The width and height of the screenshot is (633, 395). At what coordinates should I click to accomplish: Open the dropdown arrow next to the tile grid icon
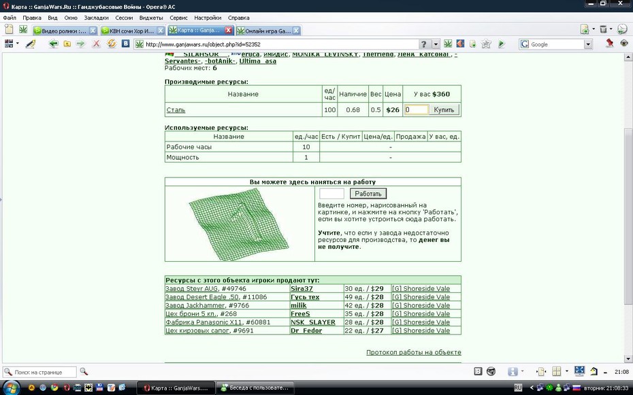[567, 372]
